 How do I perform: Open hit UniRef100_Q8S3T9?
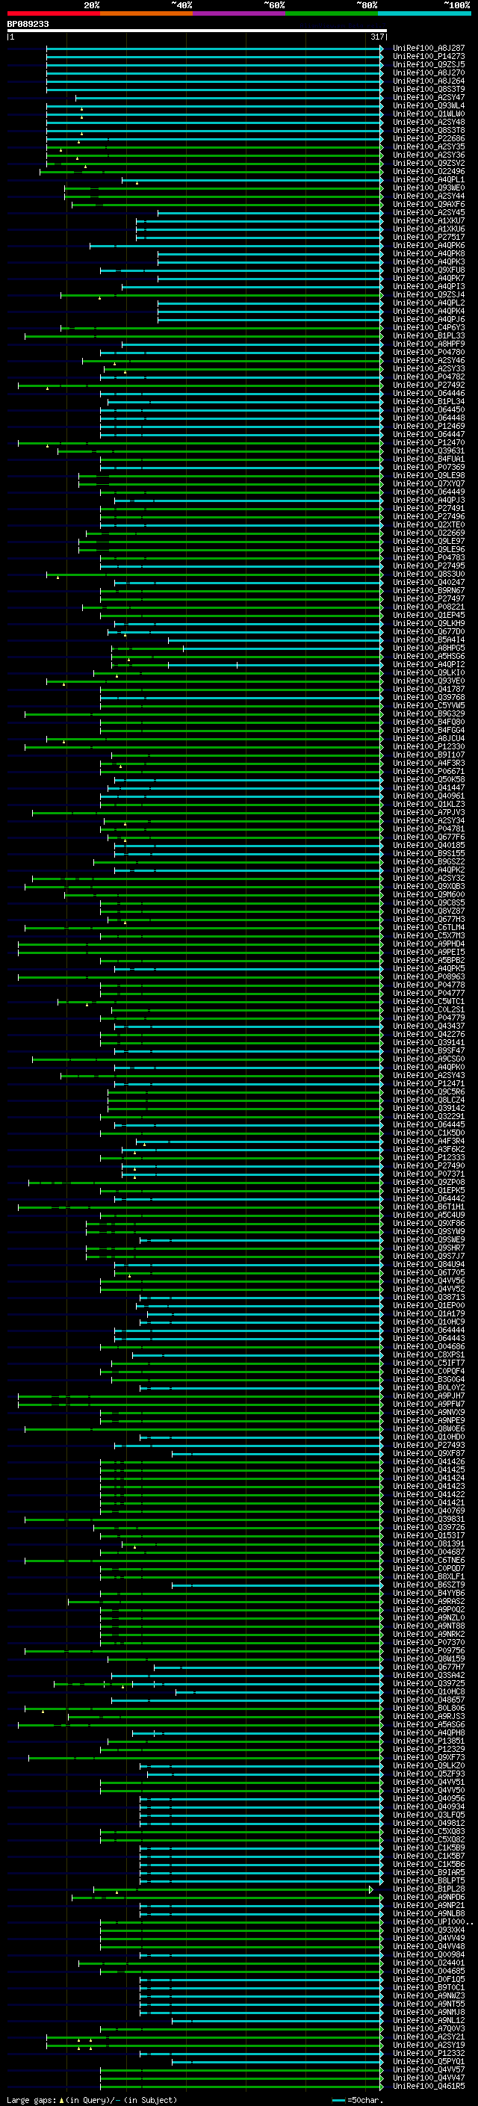pyautogui.click(x=428, y=89)
